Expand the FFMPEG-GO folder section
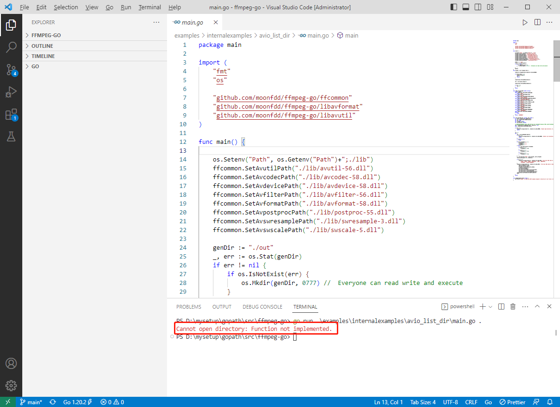Screen dimensions: 560x407 click(95, 35)
